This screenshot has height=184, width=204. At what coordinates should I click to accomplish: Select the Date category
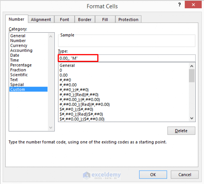[x=28, y=55]
